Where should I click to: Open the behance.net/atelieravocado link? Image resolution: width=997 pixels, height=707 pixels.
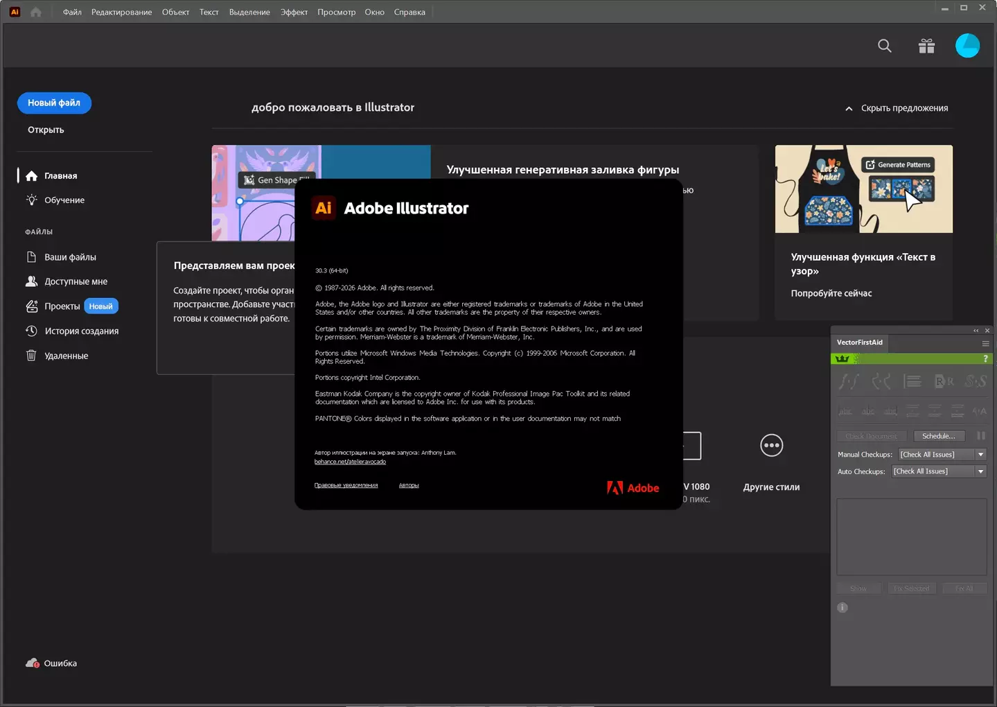(350, 462)
